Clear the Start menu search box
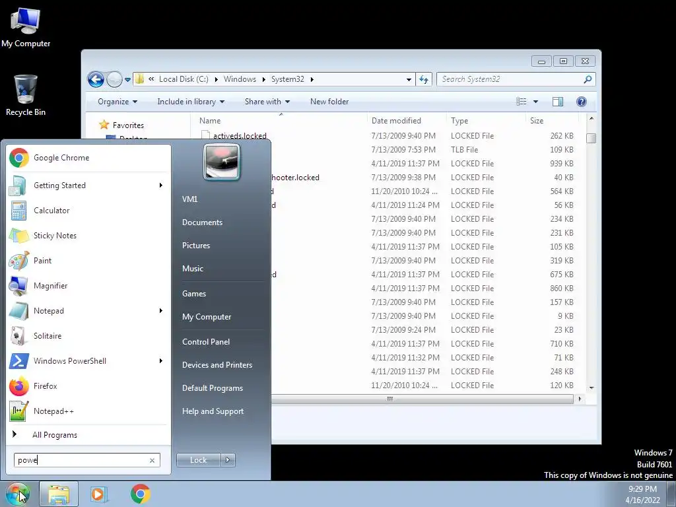 pos(152,460)
